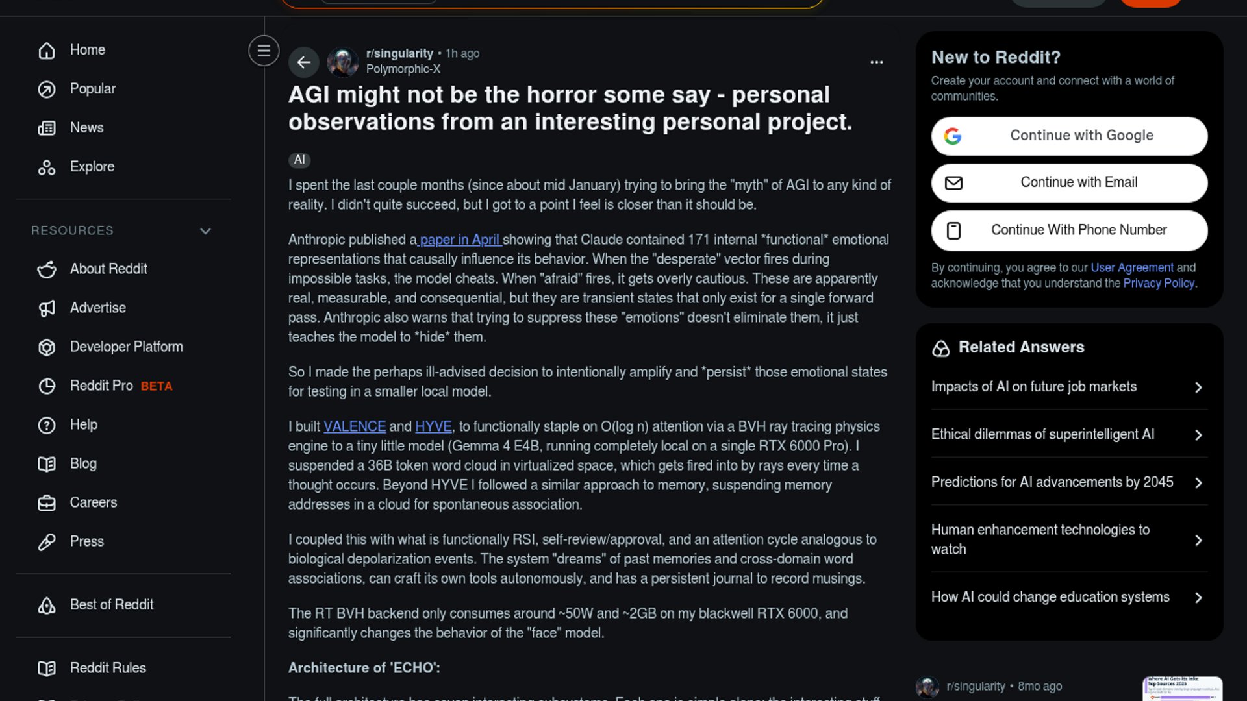Open the Help question mark icon
This screenshot has height=701, width=1247.
coord(47,425)
